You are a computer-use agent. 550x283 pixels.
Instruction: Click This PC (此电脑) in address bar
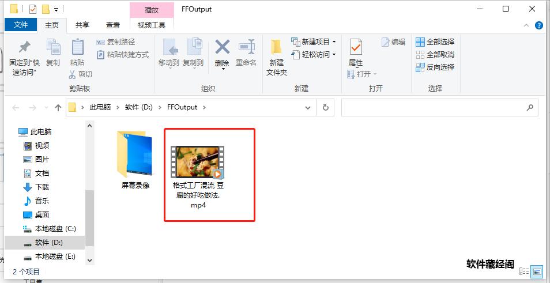click(x=100, y=107)
